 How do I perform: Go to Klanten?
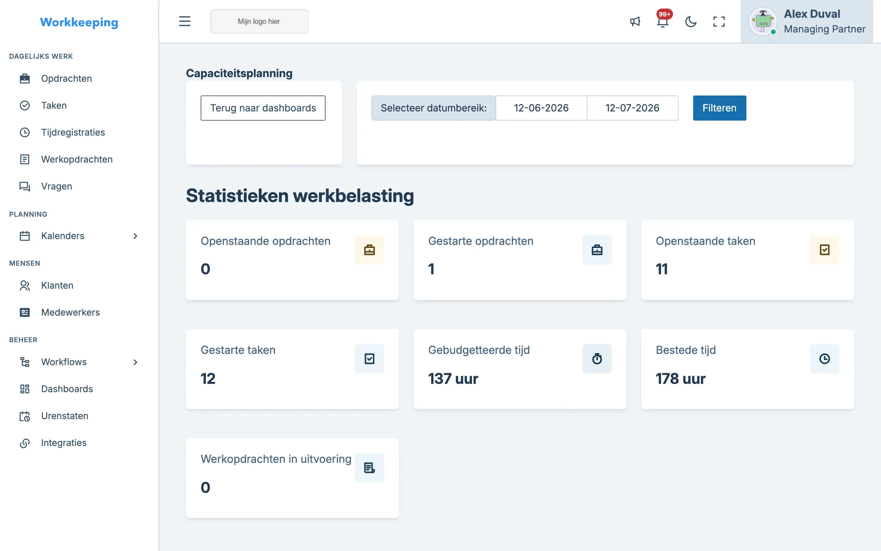click(x=57, y=285)
